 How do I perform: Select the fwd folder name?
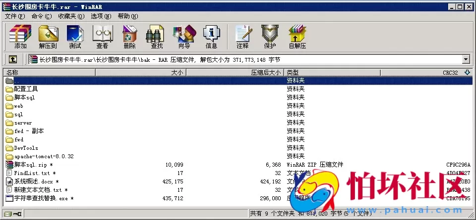click(19, 139)
